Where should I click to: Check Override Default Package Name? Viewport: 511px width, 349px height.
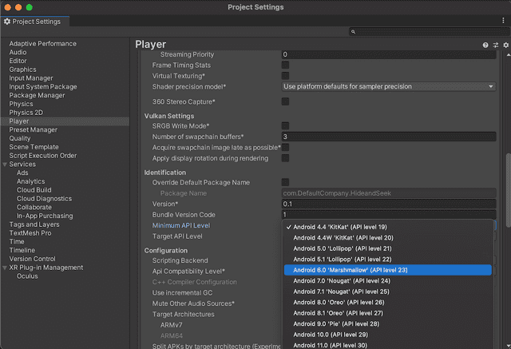point(285,182)
